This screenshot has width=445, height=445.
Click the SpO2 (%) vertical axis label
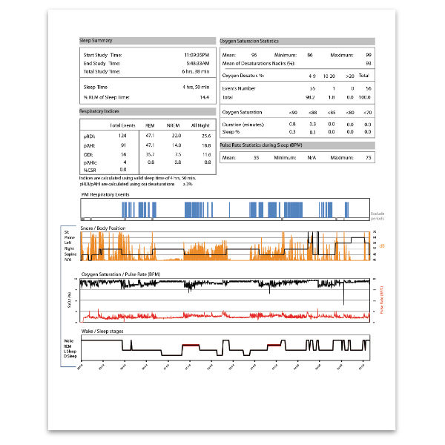pos(69,300)
